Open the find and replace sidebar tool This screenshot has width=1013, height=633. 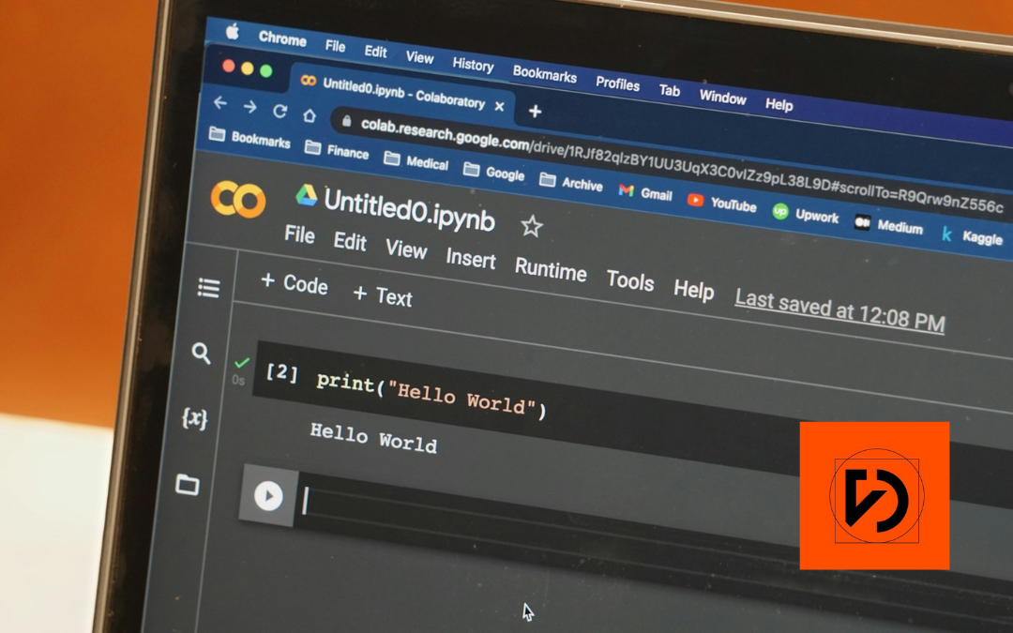(x=201, y=354)
